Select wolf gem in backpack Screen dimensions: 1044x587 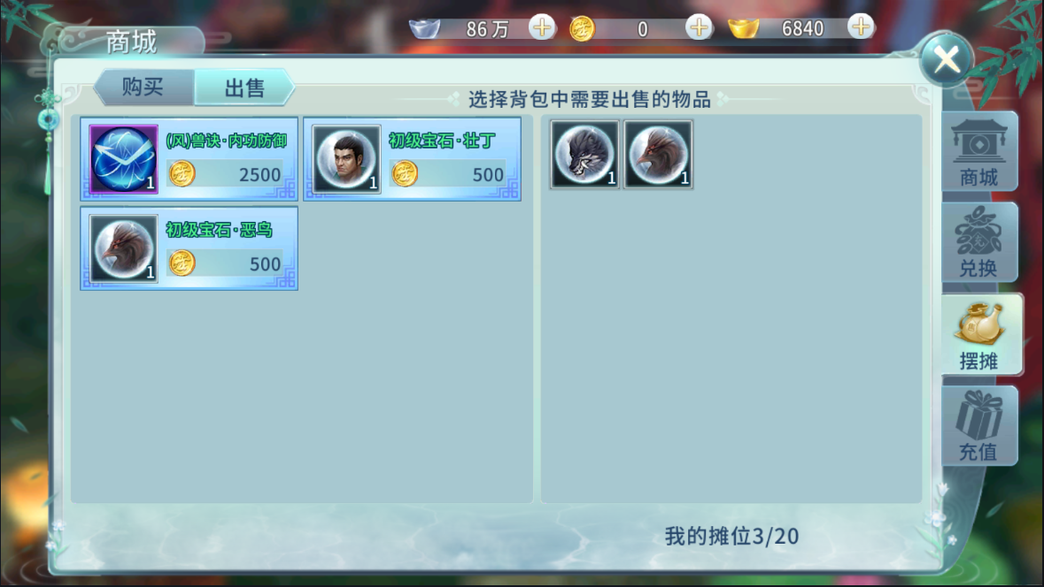584,155
